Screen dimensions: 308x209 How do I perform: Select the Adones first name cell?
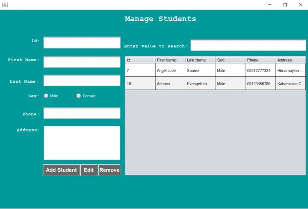pos(170,83)
